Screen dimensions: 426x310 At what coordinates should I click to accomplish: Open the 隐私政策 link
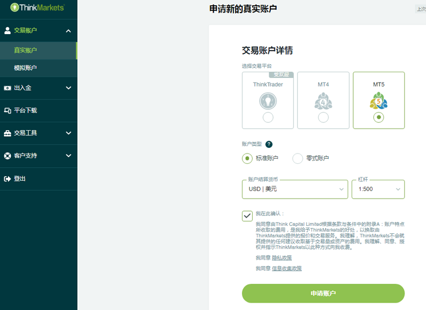pos(282,258)
